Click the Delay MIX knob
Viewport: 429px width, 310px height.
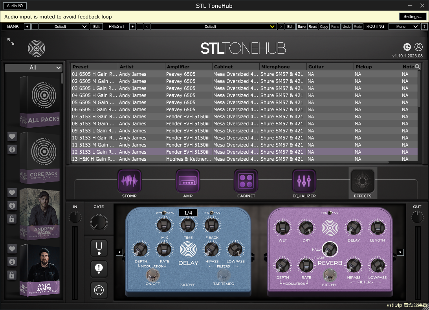point(164,225)
